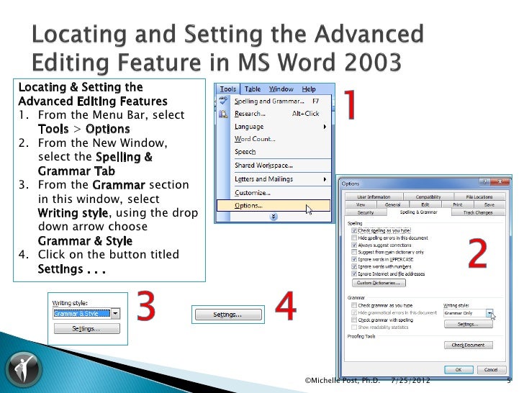Screen dimensions: 524x393
Task: Click the Options dialog help question mark
Action: [484, 182]
